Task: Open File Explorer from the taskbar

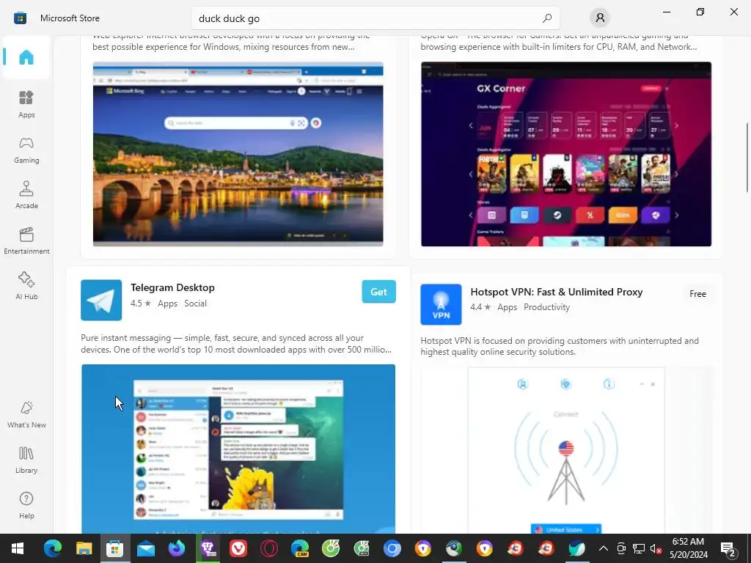Action: tap(84, 548)
